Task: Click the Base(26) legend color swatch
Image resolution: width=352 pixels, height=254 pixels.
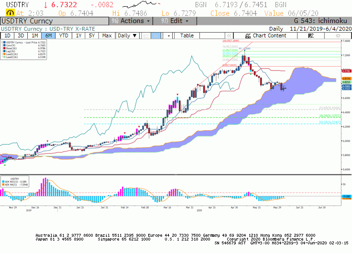Action: [x=4, y=48]
